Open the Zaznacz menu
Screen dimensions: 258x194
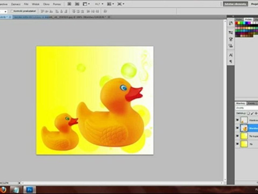16,4
